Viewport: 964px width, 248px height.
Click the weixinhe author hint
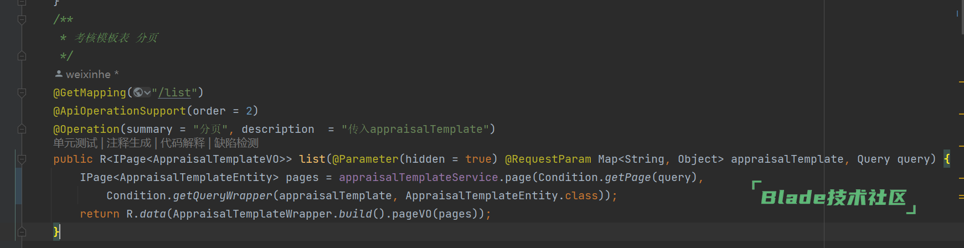pos(88,74)
